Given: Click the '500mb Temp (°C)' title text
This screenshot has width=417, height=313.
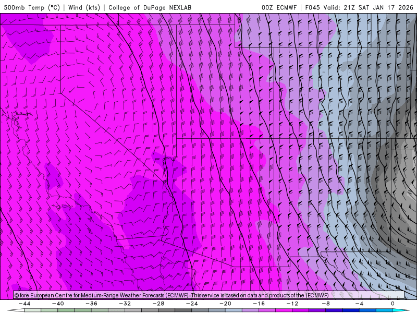Looking at the screenshot, I should pyautogui.click(x=32, y=7).
